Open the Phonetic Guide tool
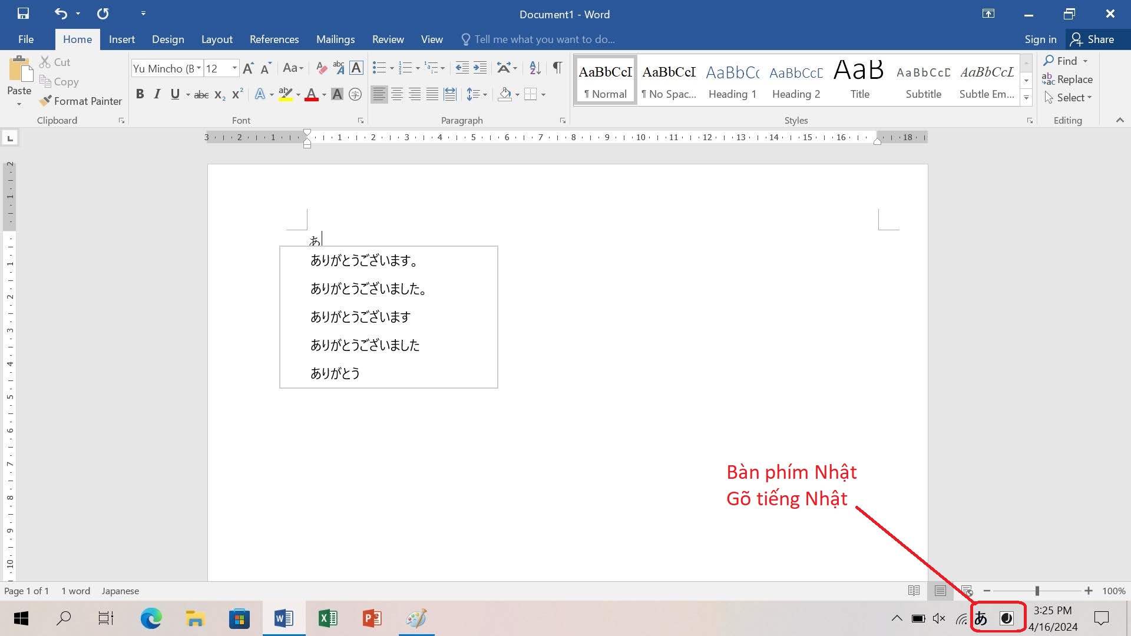Image resolution: width=1131 pixels, height=636 pixels. [x=339, y=68]
